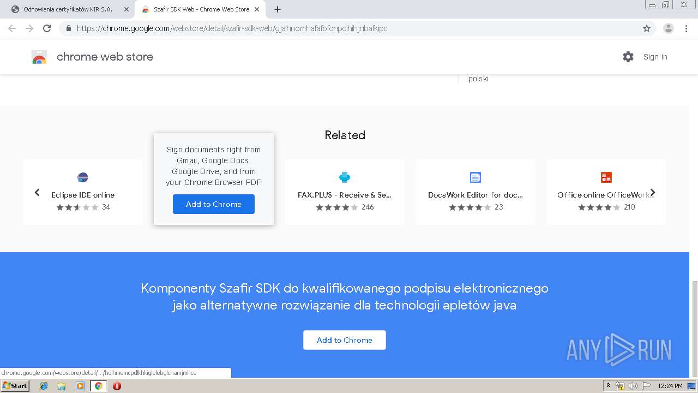The width and height of the screenshot is (698, 393).
Task: Click the Eclipse IDE 34 rating stars
Action: pyautogui.click(x=77, y=207)
